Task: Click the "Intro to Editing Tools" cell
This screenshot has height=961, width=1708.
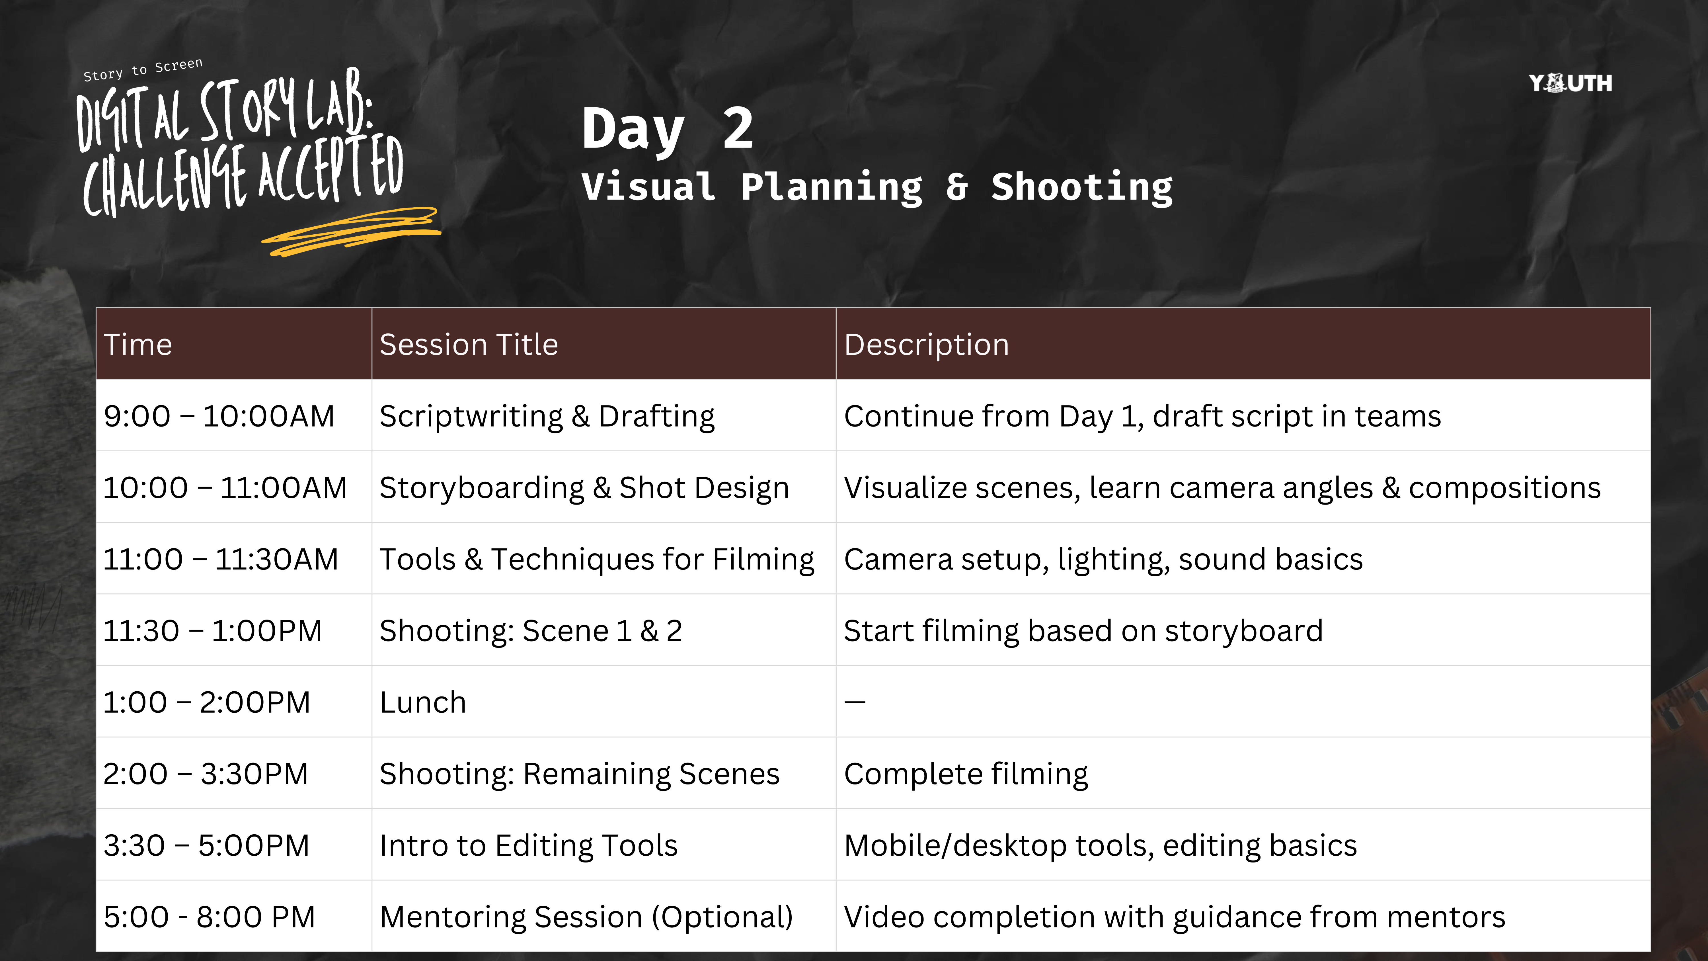Action: [528, 846]
